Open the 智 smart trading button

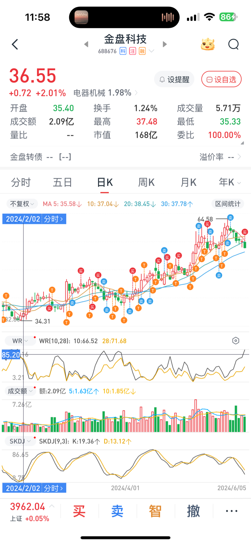click(155, 511)
